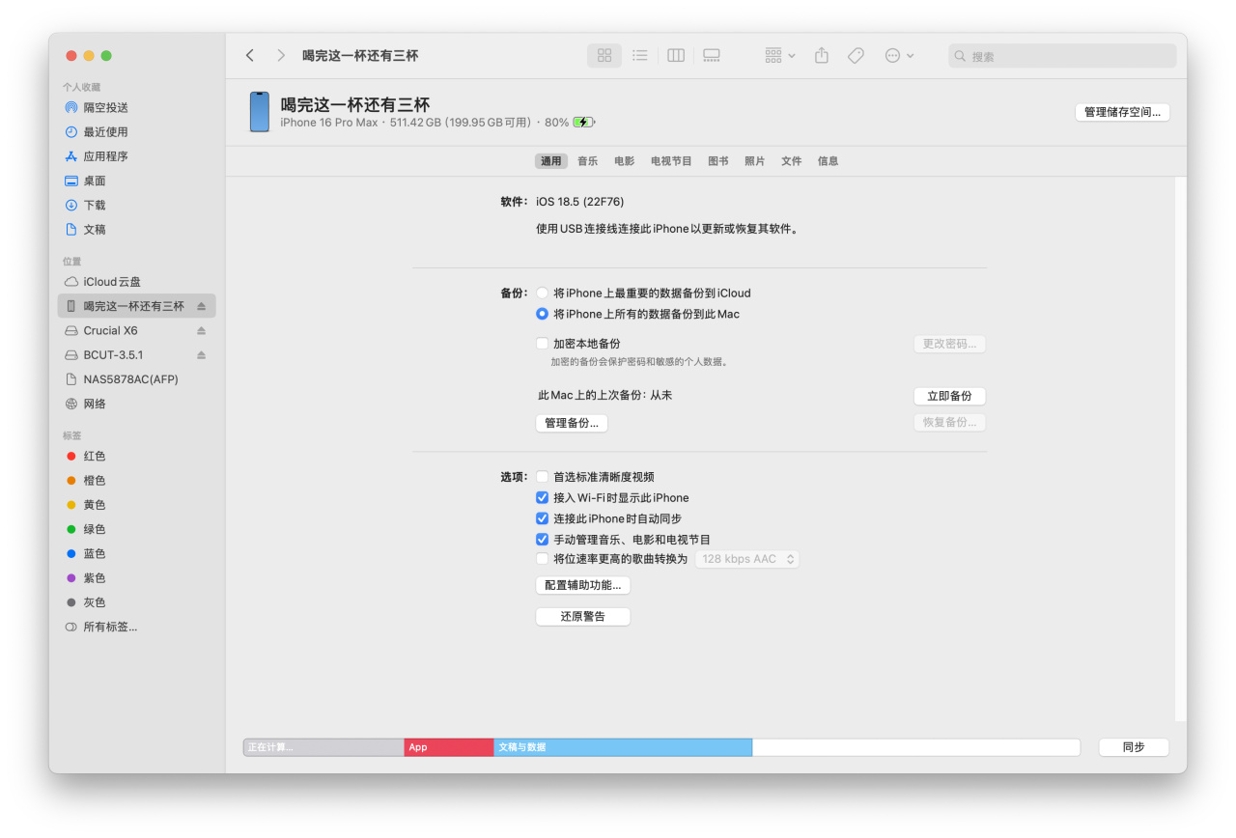Screen dimensions: 1236x838
Task: Choose backup to iCloud radio option
Action: (x=543, y=293)
